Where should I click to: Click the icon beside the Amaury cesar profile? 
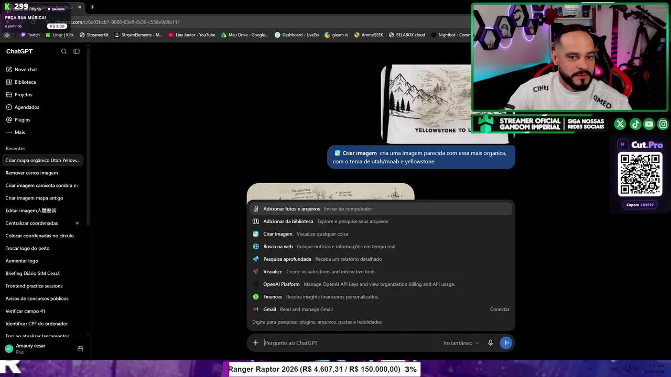[x=80, y=349]
